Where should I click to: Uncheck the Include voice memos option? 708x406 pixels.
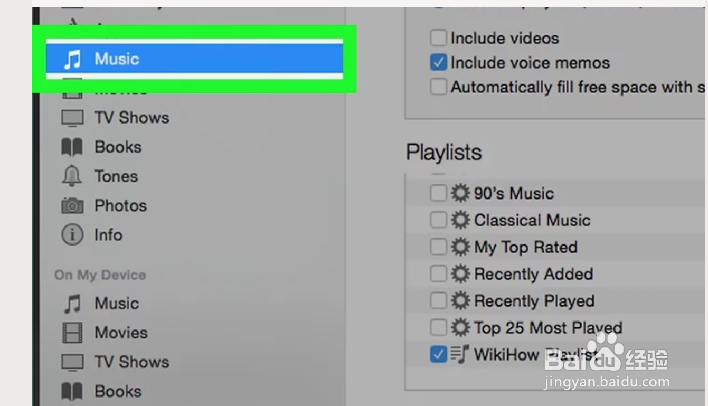(x=438, y=63)
